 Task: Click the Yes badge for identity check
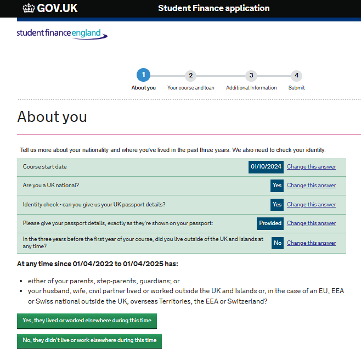[277, 204]
